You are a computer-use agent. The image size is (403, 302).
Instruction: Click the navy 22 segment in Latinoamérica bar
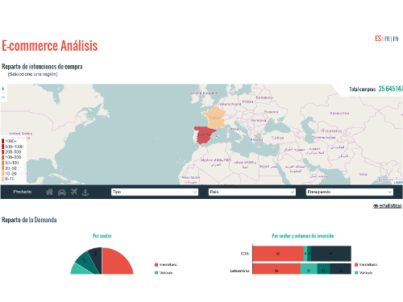pyautogui.click(x=340, y=269)
